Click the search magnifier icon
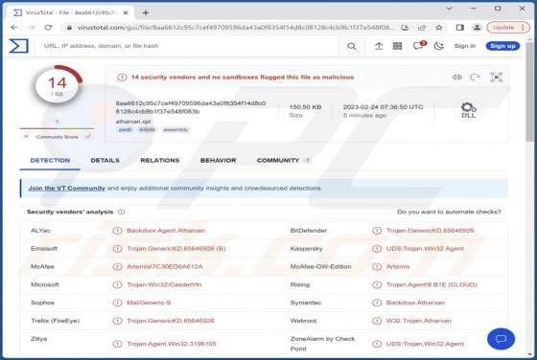The width and height of the screenshot is (537, 360). tap(351, 46)
